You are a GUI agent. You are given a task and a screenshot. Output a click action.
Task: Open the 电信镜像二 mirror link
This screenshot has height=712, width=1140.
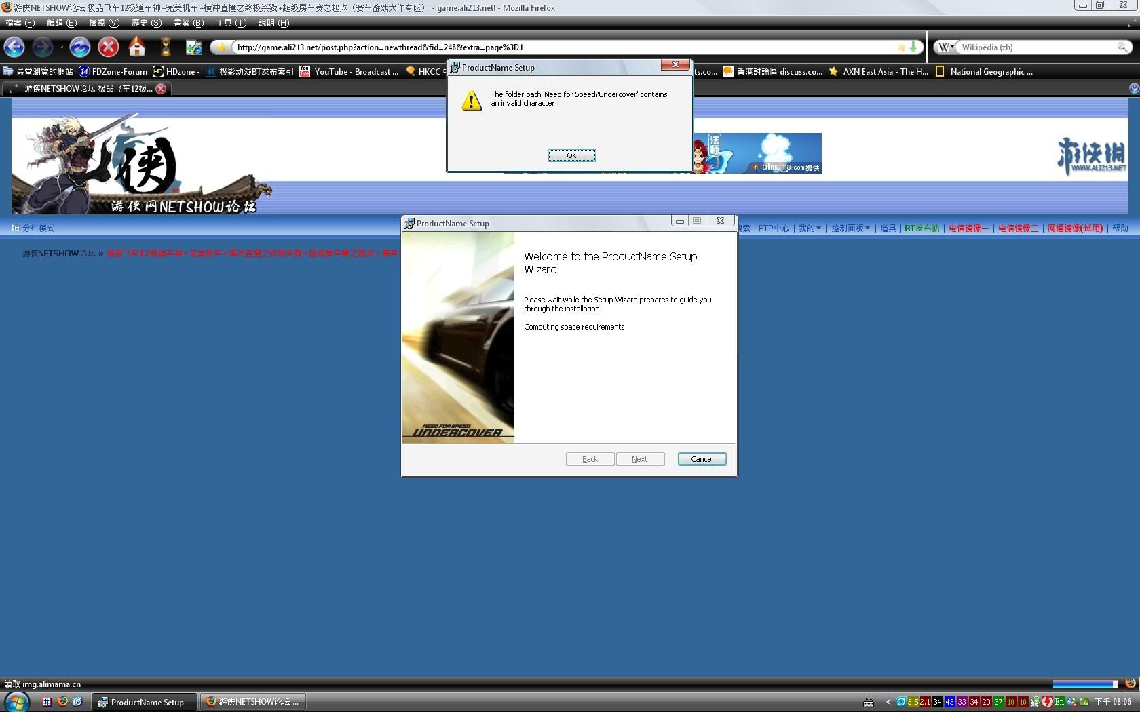1018,229
